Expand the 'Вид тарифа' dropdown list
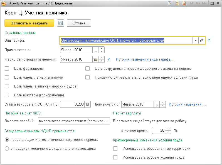 196,41
